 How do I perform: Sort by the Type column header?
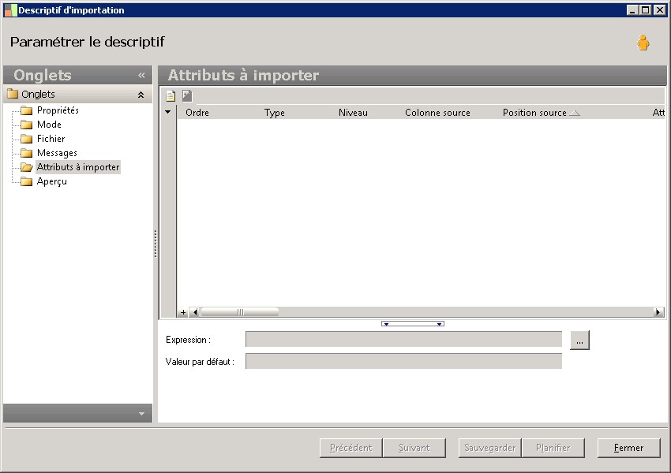click(274, 113)
